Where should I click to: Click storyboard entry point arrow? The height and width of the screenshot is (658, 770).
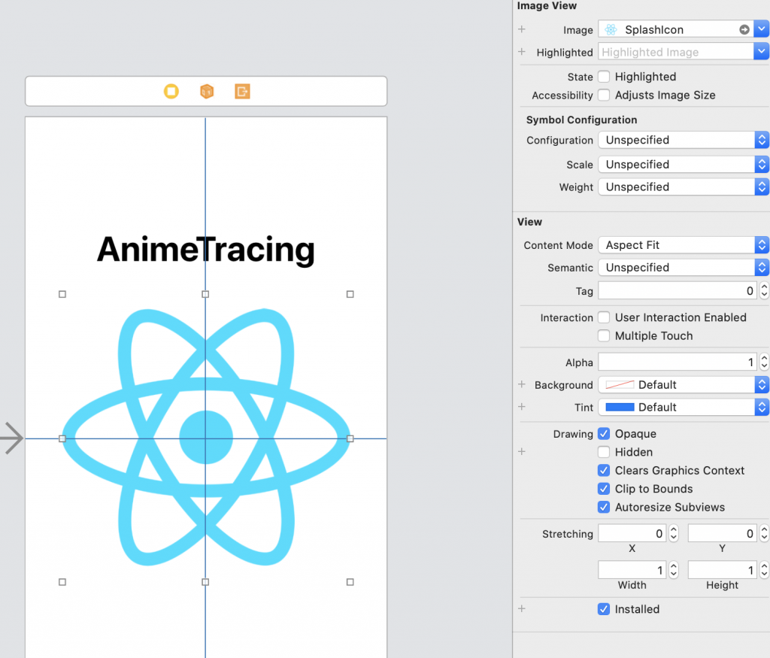(11, 438)
